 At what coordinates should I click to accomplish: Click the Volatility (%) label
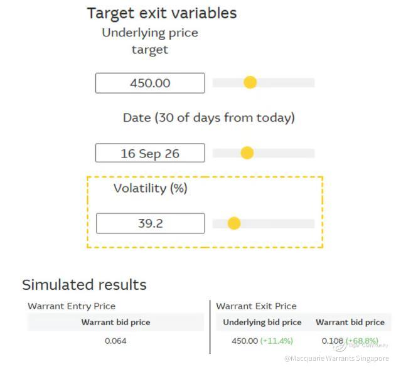150,188
